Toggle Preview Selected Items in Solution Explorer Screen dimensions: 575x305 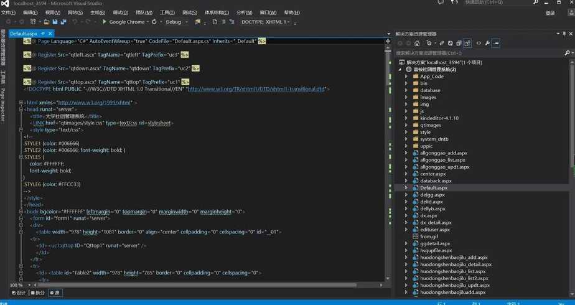coord(496,43)
